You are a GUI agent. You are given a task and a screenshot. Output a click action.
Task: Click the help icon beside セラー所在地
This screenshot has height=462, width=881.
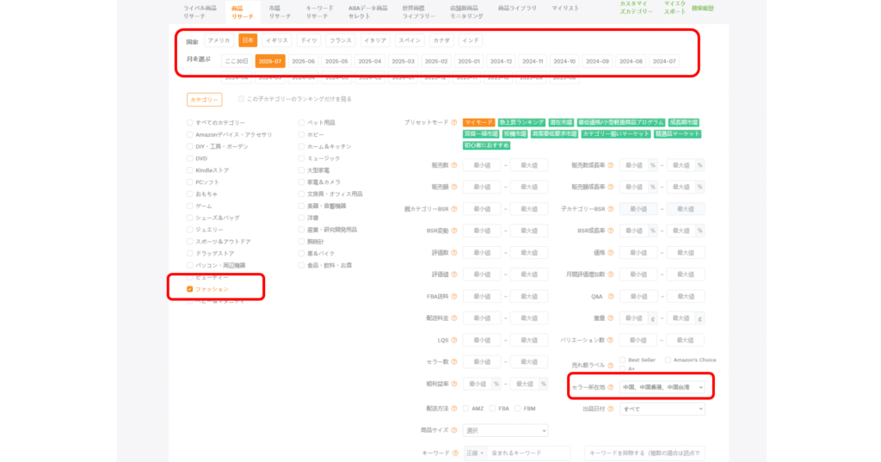610,388
